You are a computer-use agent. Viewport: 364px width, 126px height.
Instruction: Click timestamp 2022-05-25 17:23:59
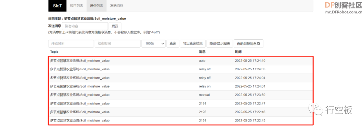coord(250,95)
